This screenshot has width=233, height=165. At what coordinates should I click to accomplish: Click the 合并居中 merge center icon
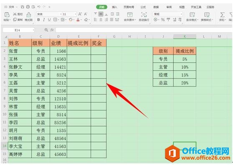(130, 15)
